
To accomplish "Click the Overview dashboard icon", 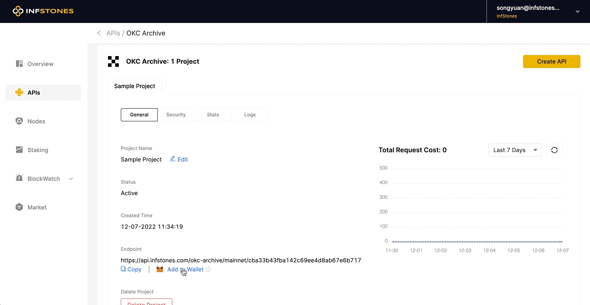I will (19, 64).
